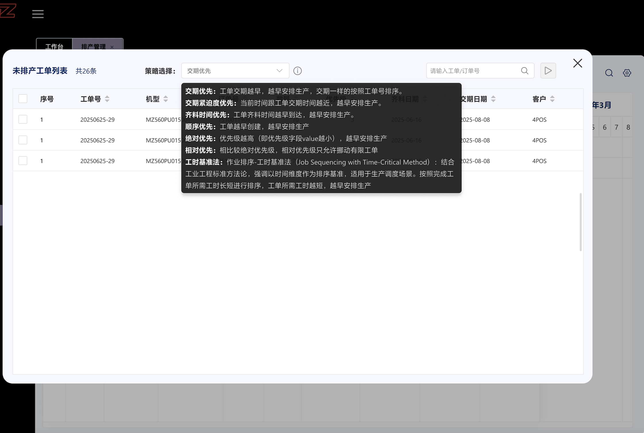The width and height of the screenshot is (644, 433).
Task: Click the dialog vertical scrollbar
Action: pos(581,222)
